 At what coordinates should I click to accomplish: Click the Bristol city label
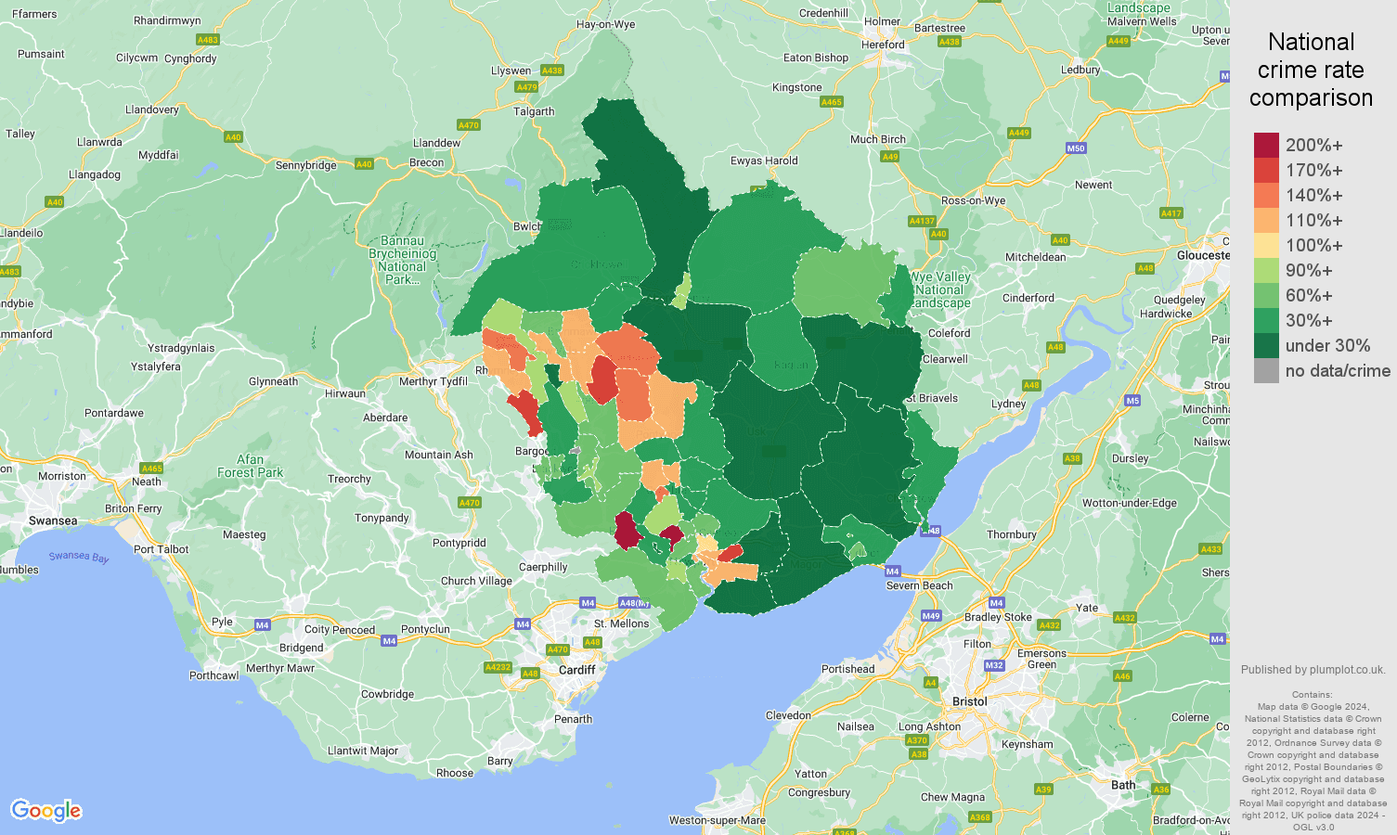pyautogui.click(x=970, y=701)
